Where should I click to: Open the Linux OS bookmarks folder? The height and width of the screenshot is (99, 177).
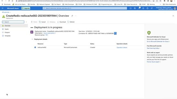118,4
